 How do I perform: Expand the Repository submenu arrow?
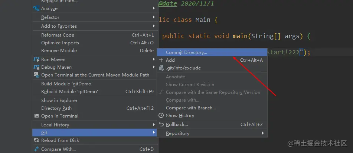tap(263, 133)
